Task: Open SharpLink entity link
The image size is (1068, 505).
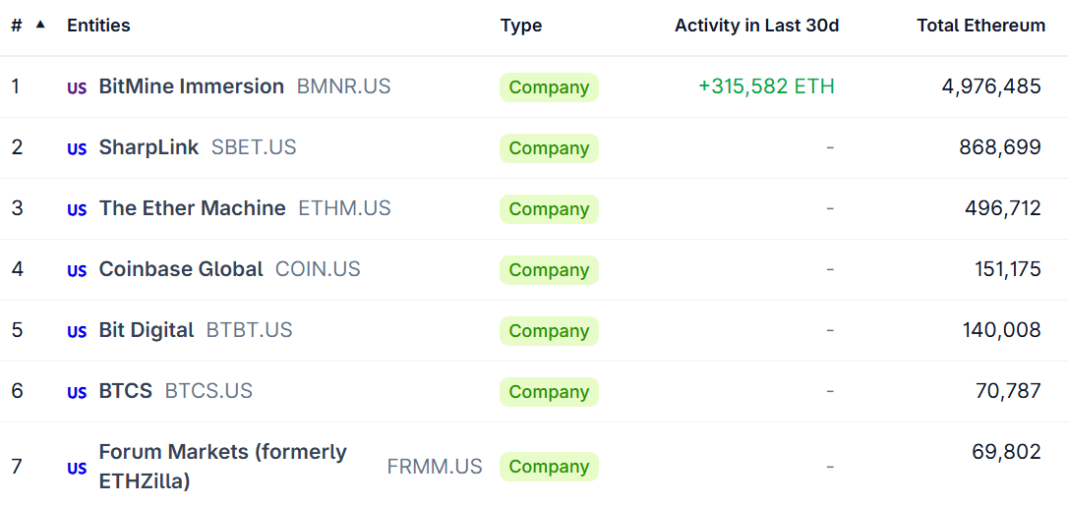Action: (x=148, y=147)
